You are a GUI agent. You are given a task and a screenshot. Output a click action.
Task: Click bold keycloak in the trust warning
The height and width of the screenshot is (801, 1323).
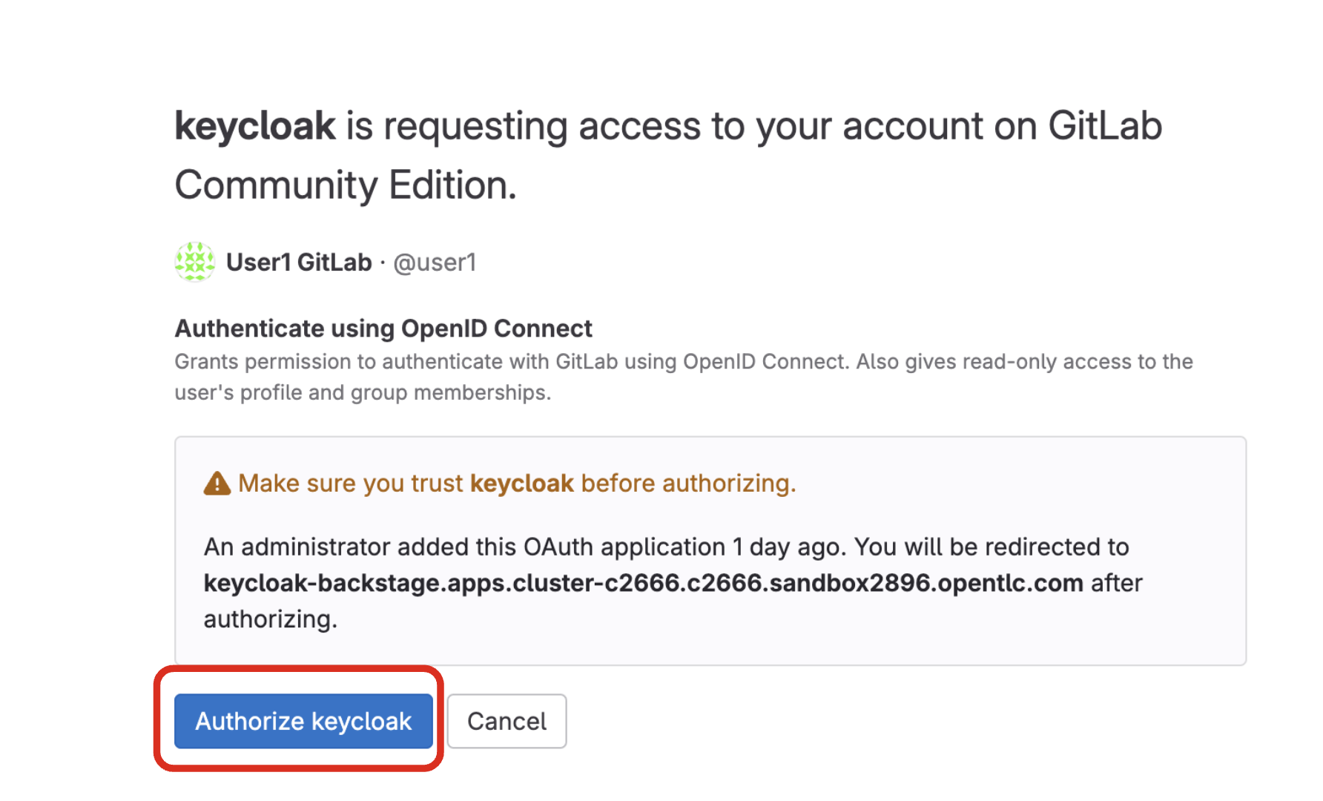pyautogui.click(x=521, y=484)
